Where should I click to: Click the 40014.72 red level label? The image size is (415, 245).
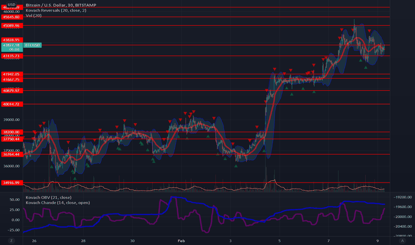click(12, 104)
